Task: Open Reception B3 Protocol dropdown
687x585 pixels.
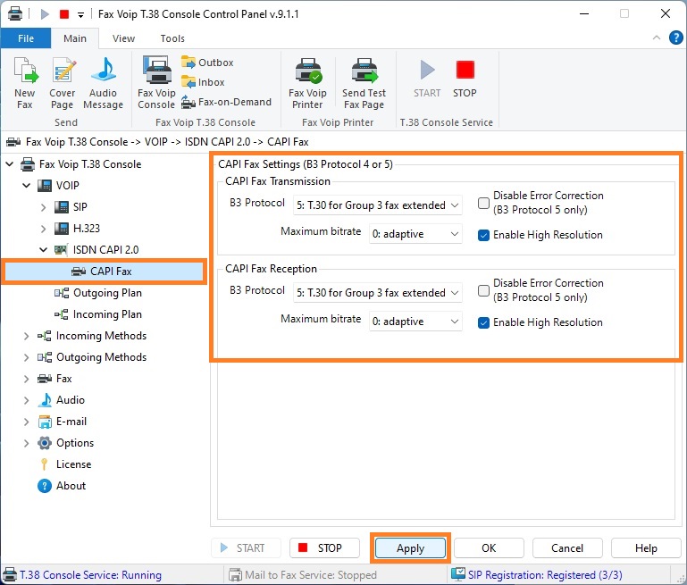Action: [378, 293]
